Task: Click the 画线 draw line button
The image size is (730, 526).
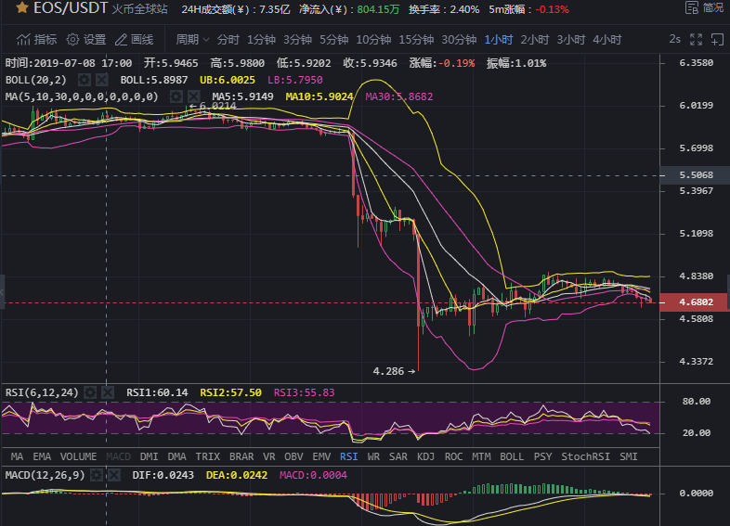Action: (x=135, y=40)
